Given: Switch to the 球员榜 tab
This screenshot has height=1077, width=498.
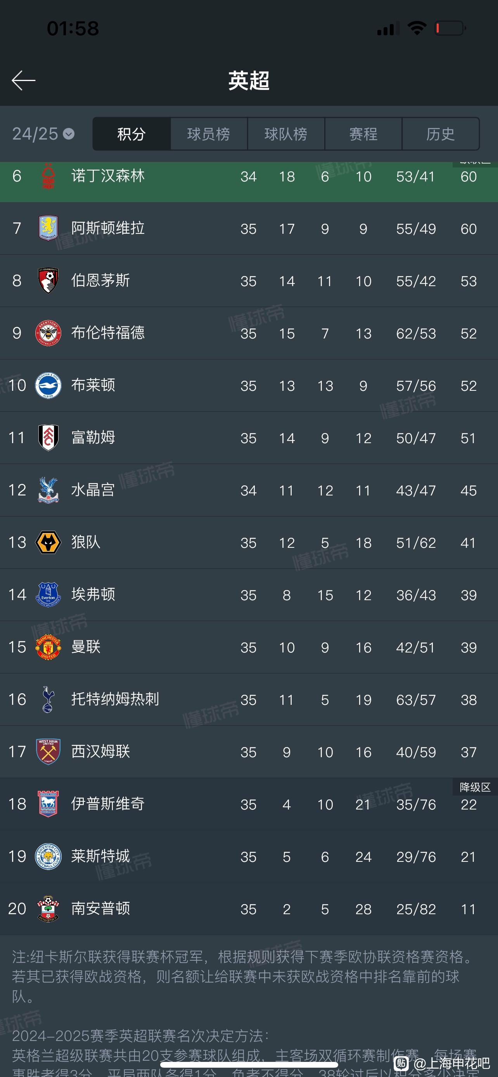Looking at the screenshot, I should (x=209, y=134).
